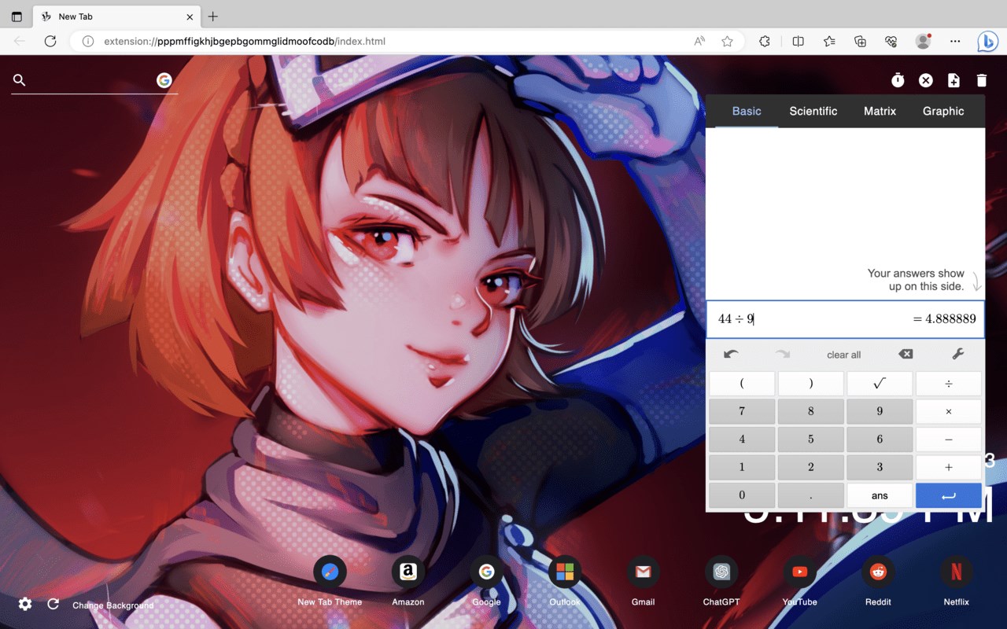Image resolution: width=1007 pixels, height=629 pixels.
Task: Click the calculator backspace icon
Action: (906, 355)
